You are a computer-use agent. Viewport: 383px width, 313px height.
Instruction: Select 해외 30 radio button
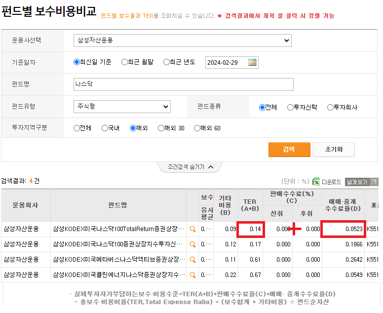pyautogui.click(x=161, y=128)
